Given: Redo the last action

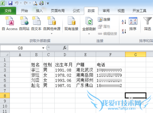Looking at the screenshot, I should (26, 3).
